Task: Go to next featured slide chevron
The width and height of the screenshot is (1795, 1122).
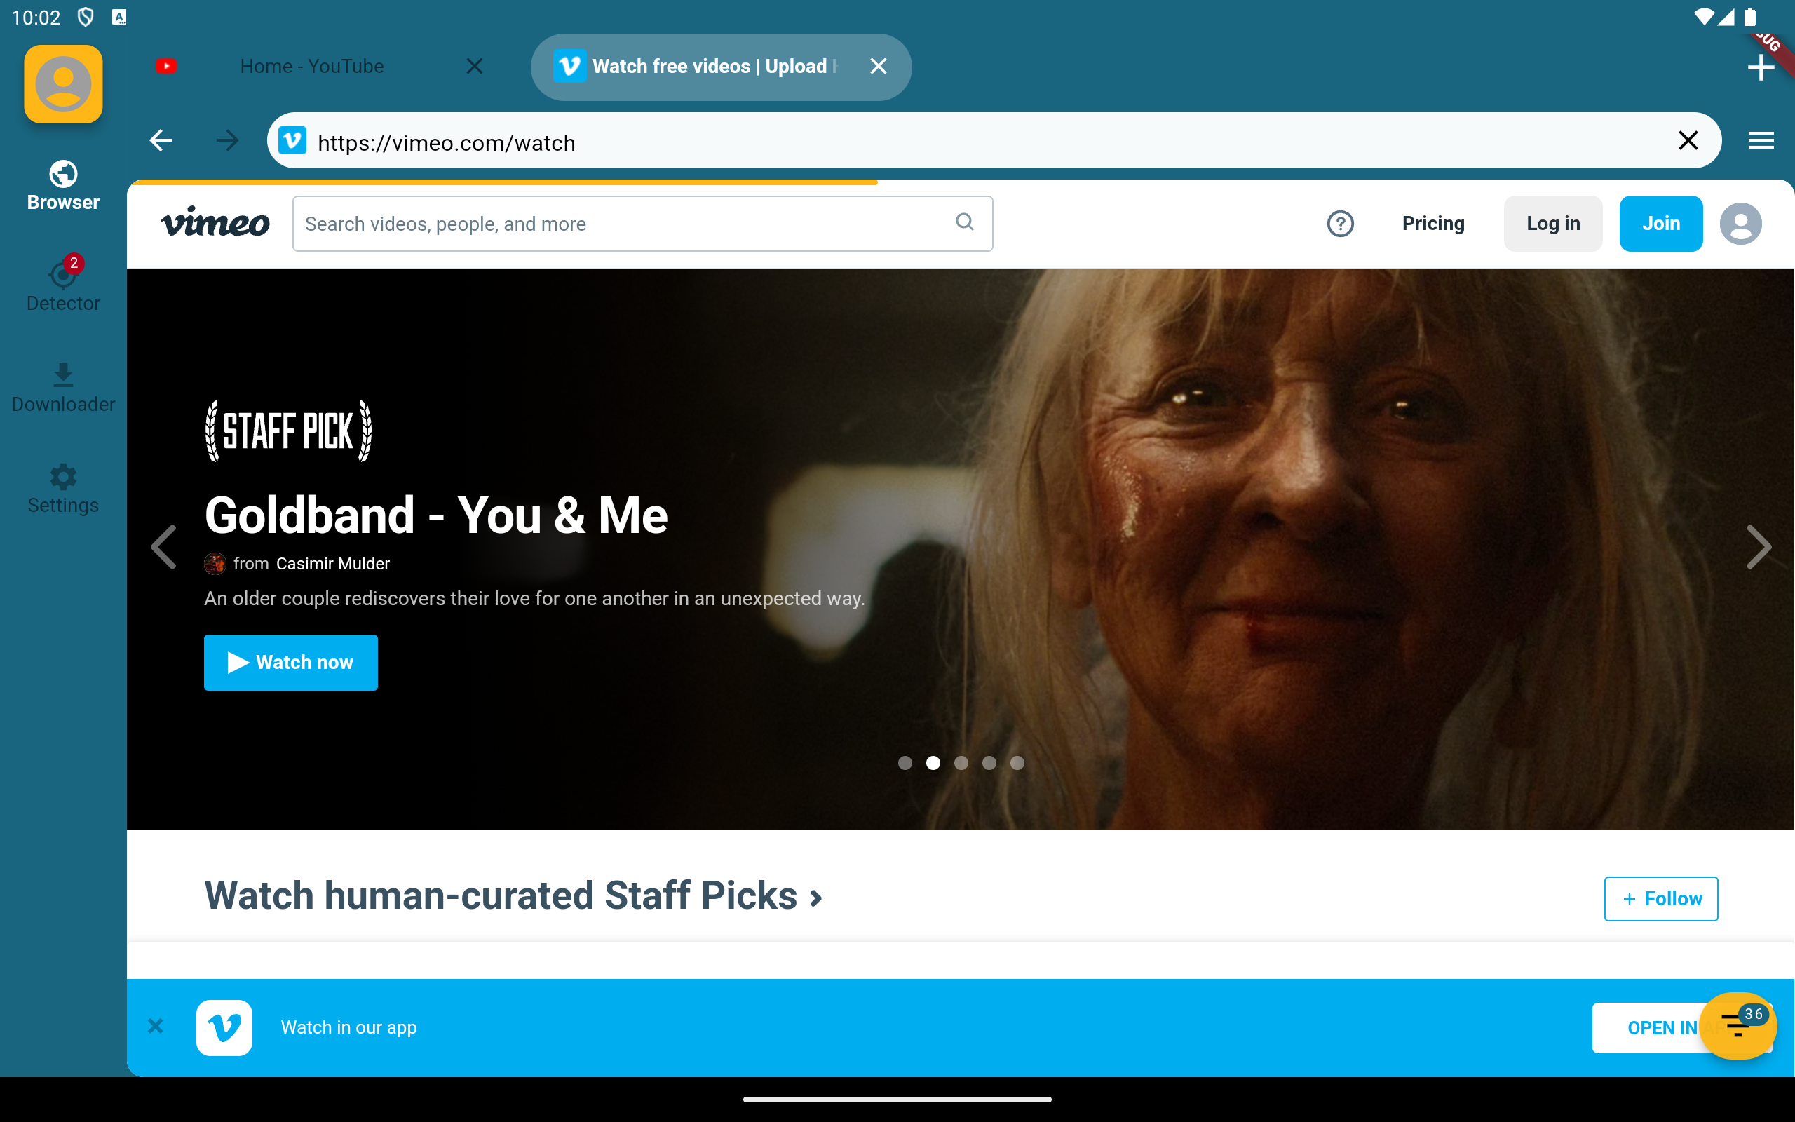Action: click(1758, 547)
